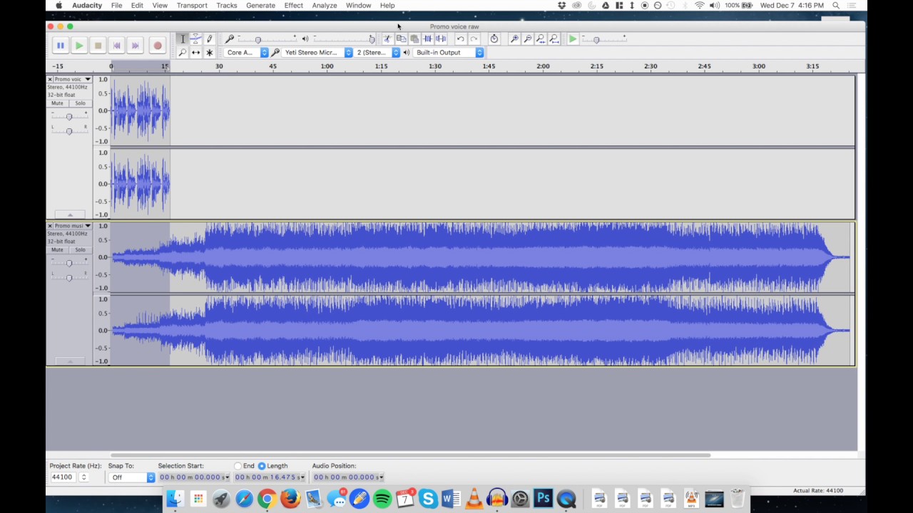Click the Stop transport button
This screenshot has width=913, height=513.
tap(98, 46)
